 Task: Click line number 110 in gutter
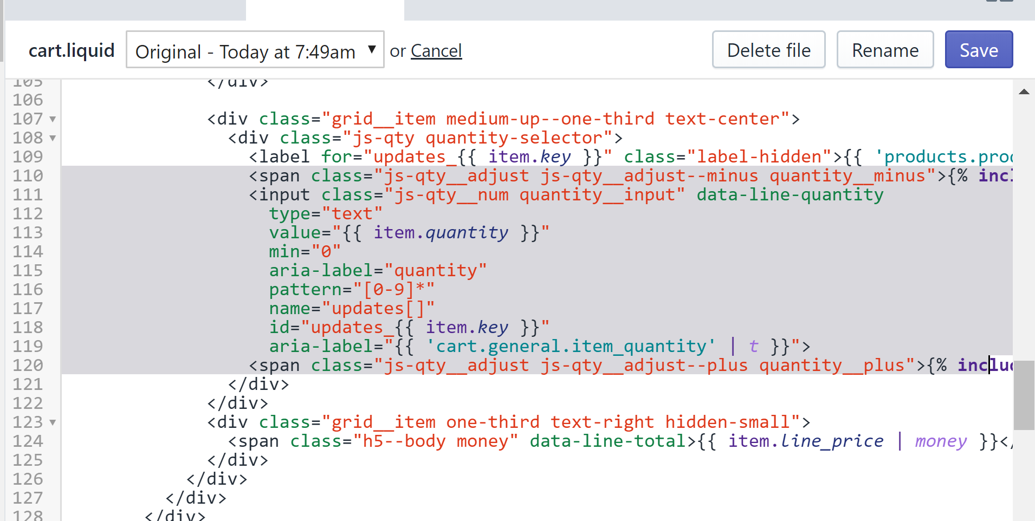28,175
